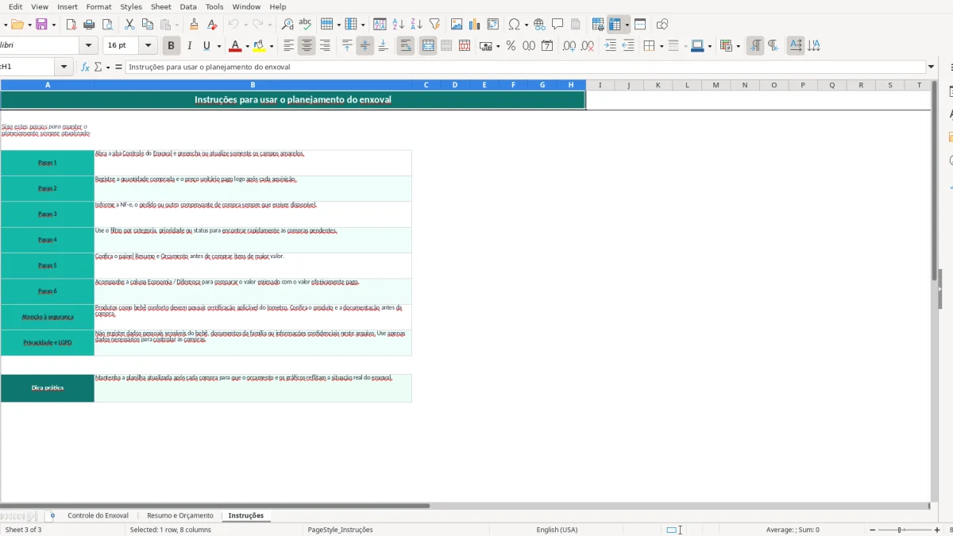Add a decimal place

[x=569, y=46]
